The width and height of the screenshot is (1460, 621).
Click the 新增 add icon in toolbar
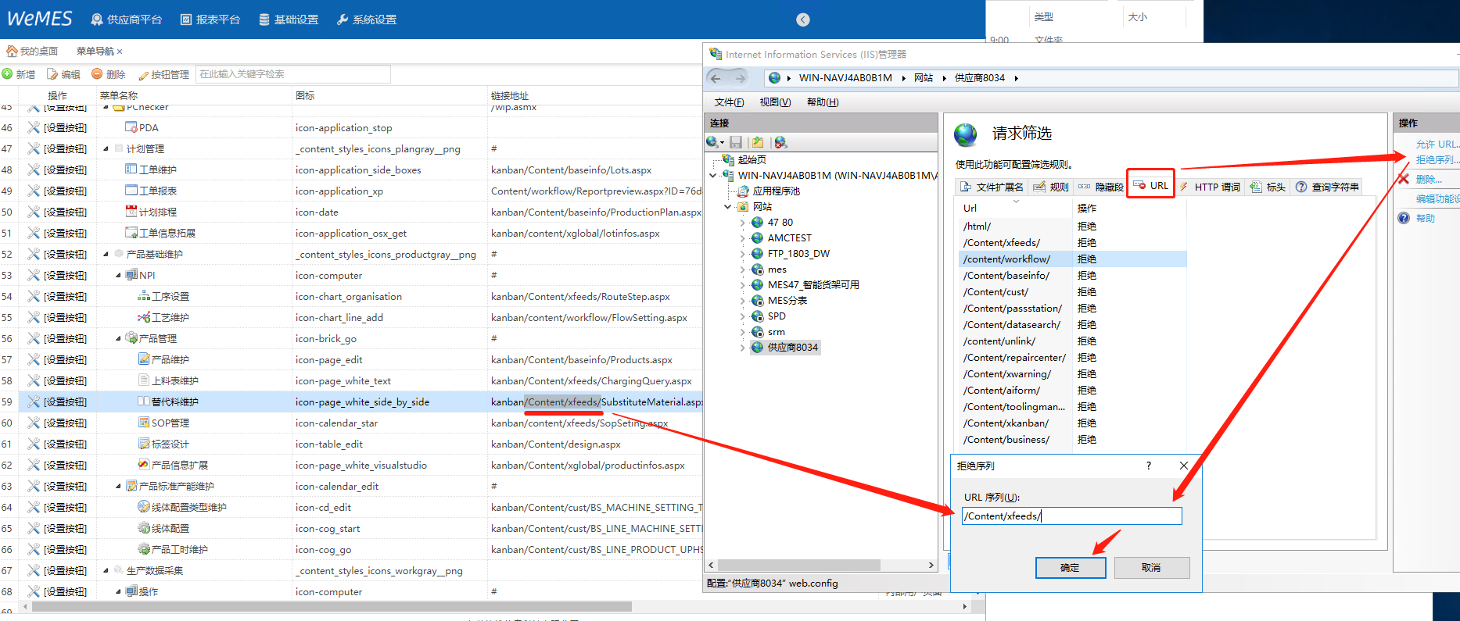click(x=8, y=74)
